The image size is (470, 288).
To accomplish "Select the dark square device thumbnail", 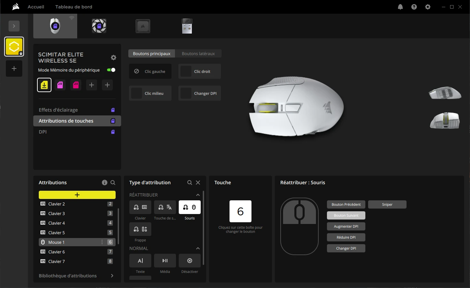I will [x=143, y=26].
